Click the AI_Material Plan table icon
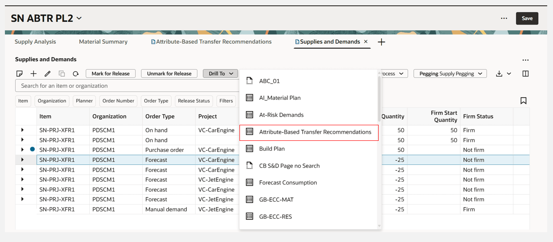 (x=250, y=98)
